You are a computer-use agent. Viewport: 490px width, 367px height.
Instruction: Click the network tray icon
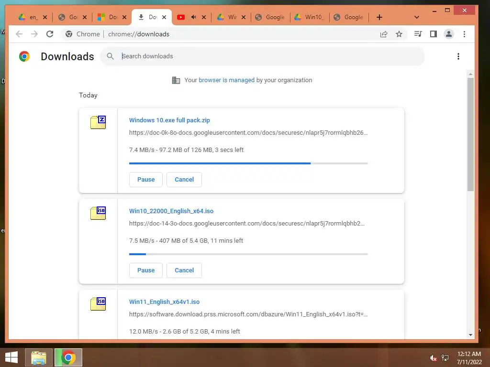point(445,357)
